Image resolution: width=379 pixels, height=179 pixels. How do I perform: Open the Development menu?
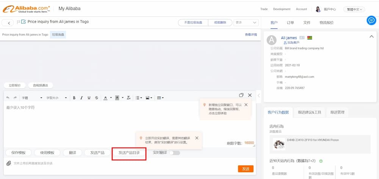click(282, 9)
